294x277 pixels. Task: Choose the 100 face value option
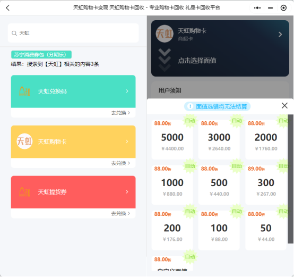coord(219,230)
